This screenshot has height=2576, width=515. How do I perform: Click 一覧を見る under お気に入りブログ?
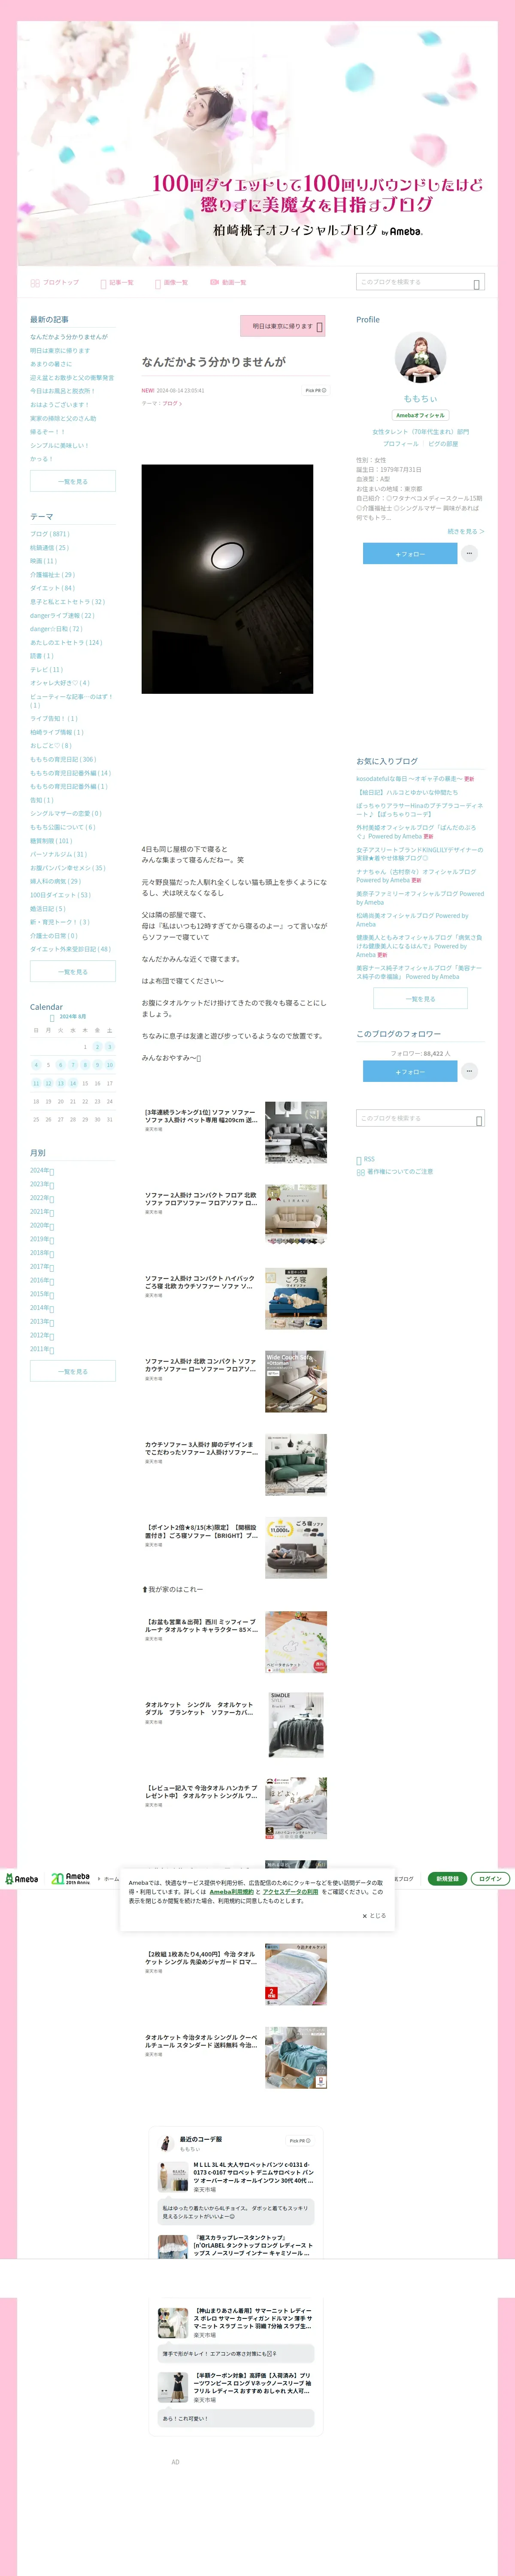pyautogui.click(x=420, y=999)
